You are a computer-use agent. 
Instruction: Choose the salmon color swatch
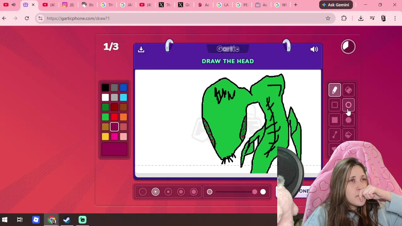pos(123,127)
